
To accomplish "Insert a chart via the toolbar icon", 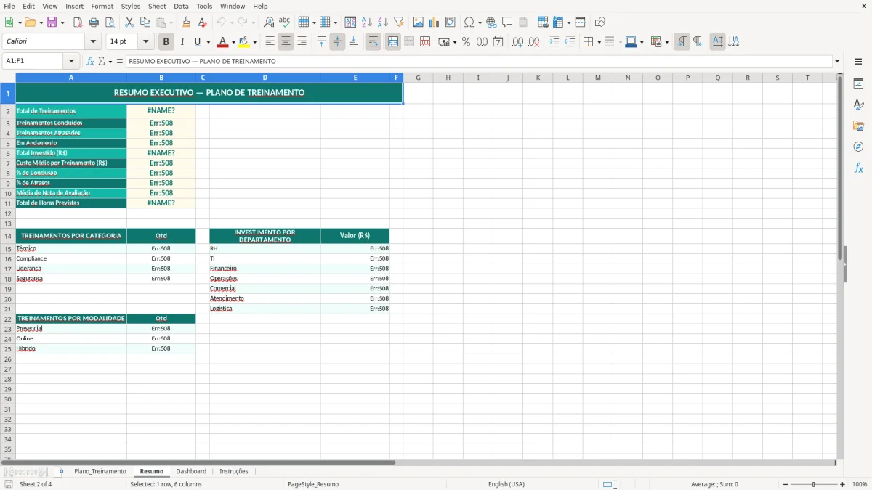I will point(435,23).
